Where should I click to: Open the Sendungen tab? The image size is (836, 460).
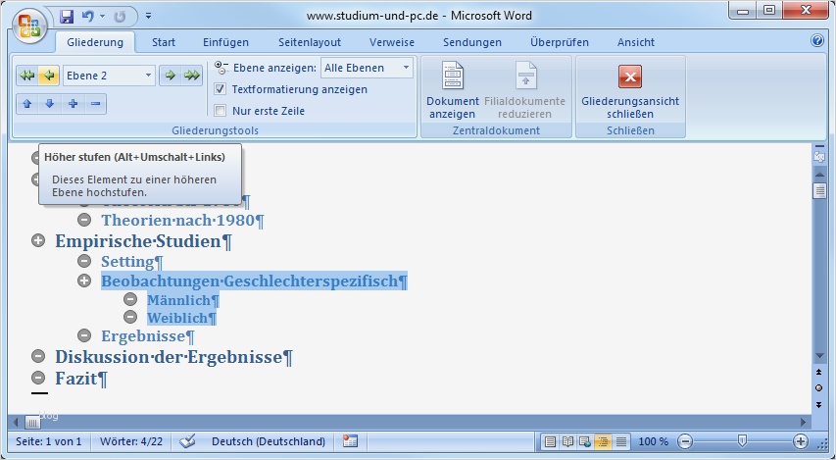click(x=471, y=42)
